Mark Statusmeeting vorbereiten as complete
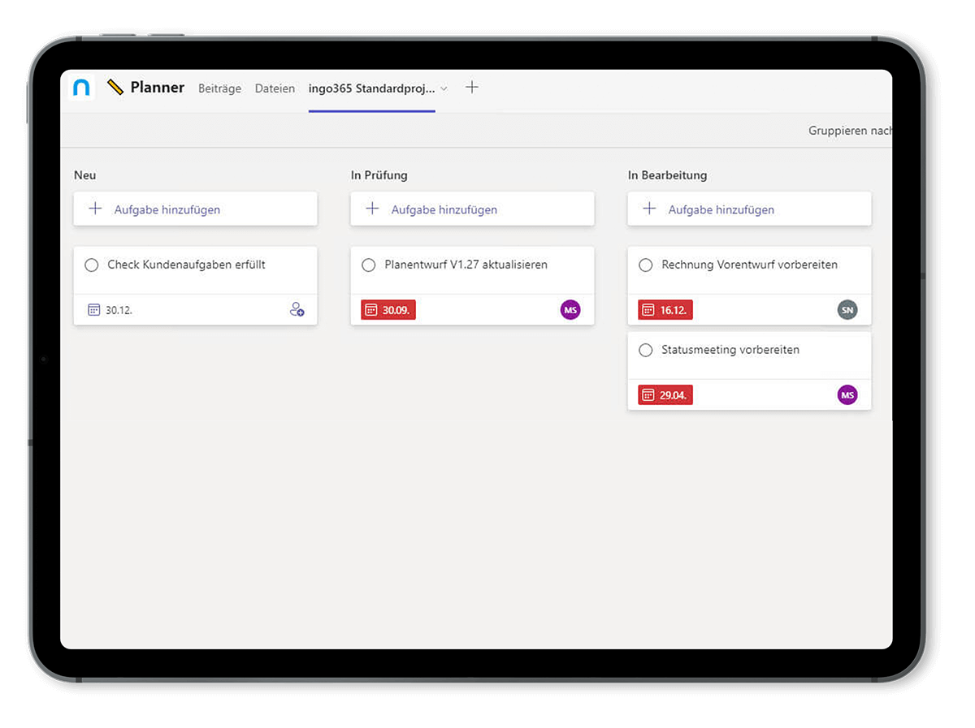The image size is (975, 728). 646,351
